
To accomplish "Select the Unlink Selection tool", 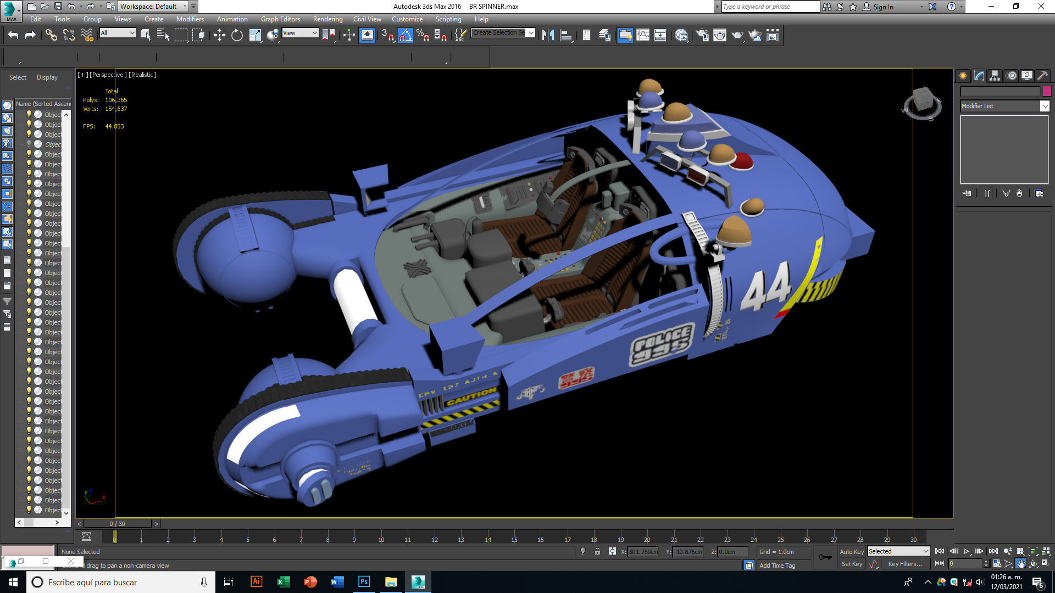I will 69,36.
